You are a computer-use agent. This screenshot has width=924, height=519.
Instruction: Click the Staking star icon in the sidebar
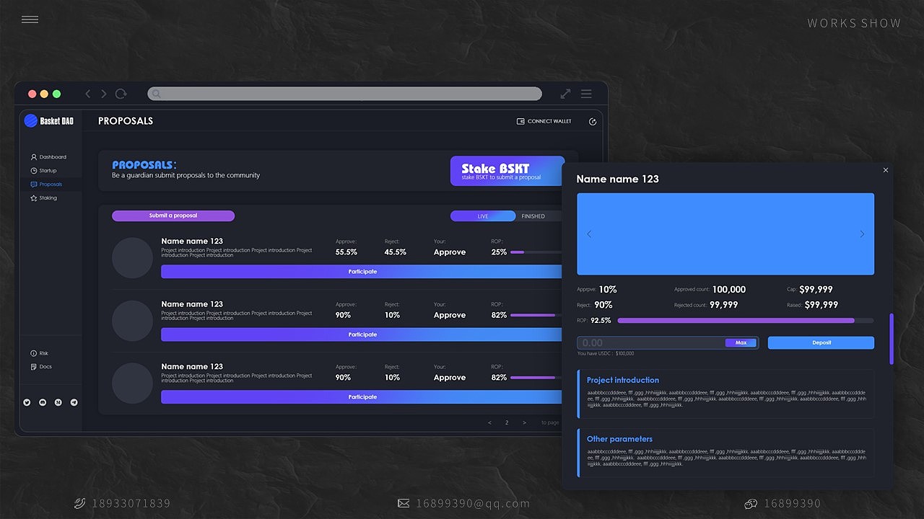tap(33, 198)
